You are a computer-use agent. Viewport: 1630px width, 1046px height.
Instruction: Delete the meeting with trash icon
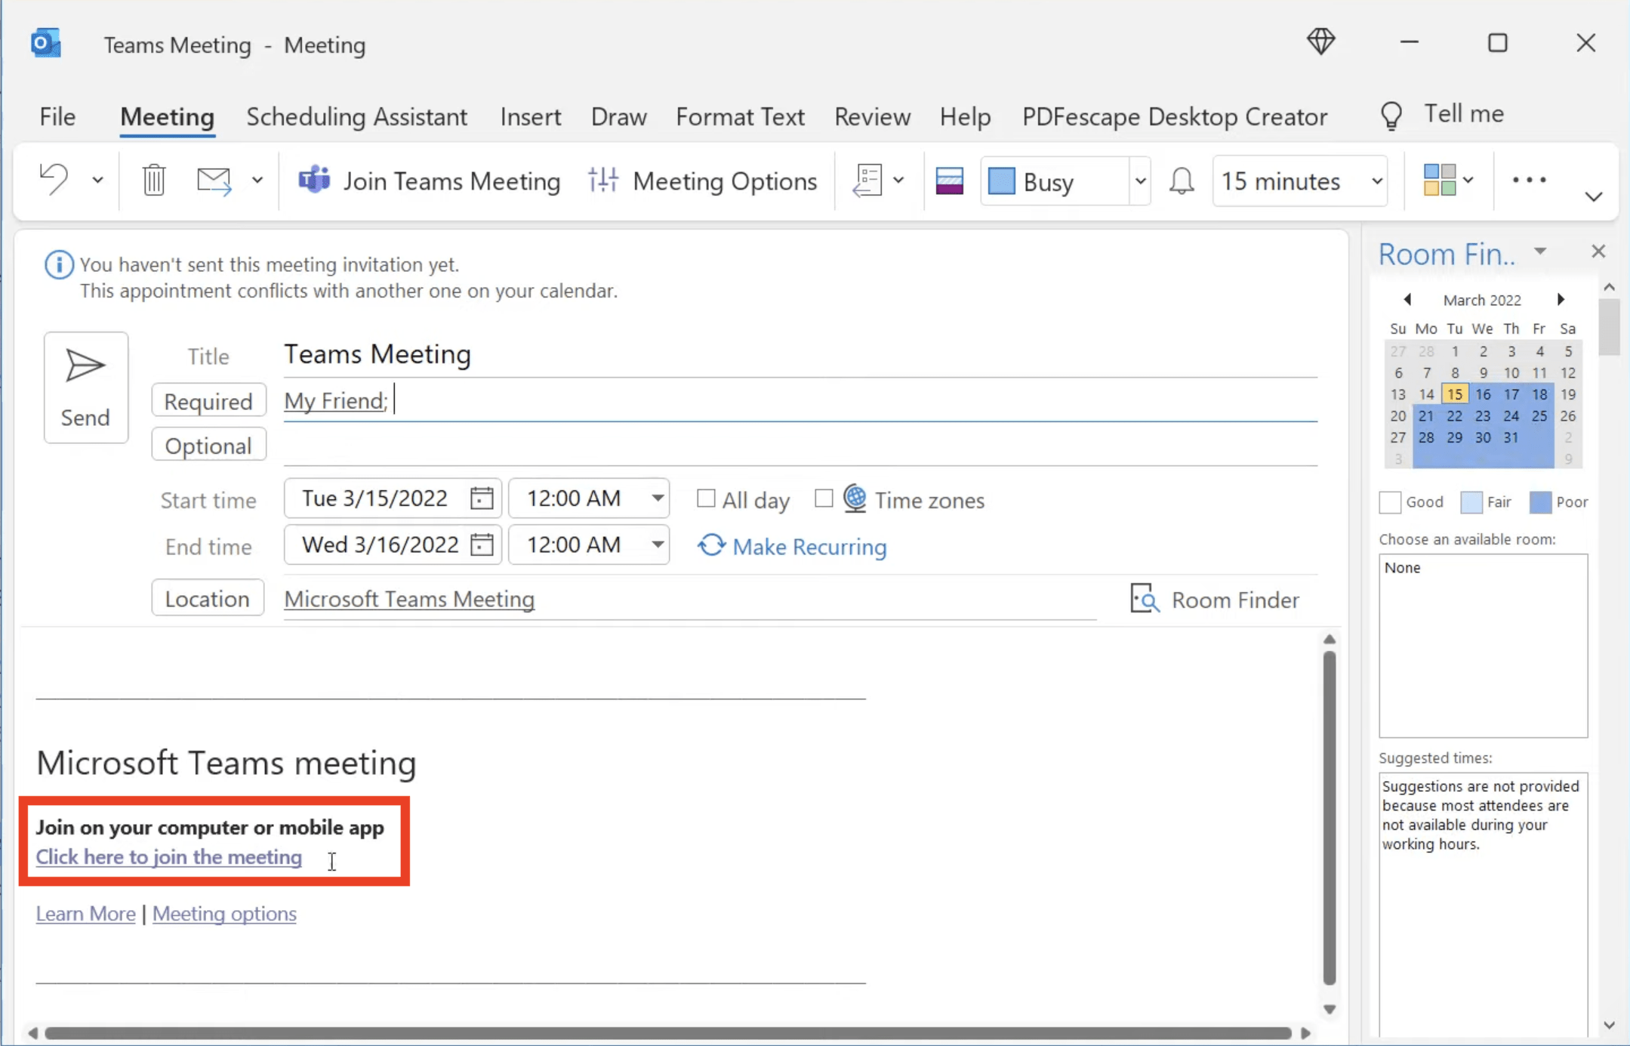coord(154,180)
